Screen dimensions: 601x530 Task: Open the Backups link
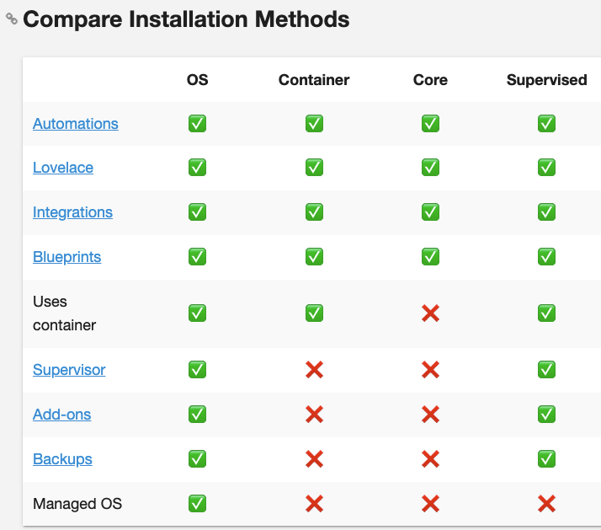pos(62,459)
